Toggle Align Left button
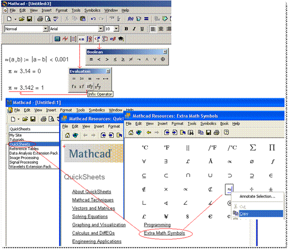The height and width of the screenshot is (250, 289). [153, 29]
